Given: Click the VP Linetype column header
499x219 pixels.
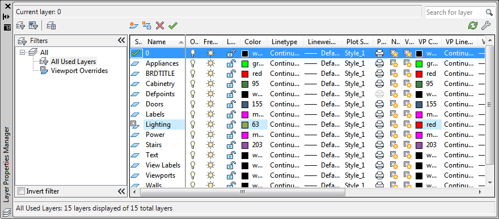Looking at the screenshot, I should click(x=459, y=42).
